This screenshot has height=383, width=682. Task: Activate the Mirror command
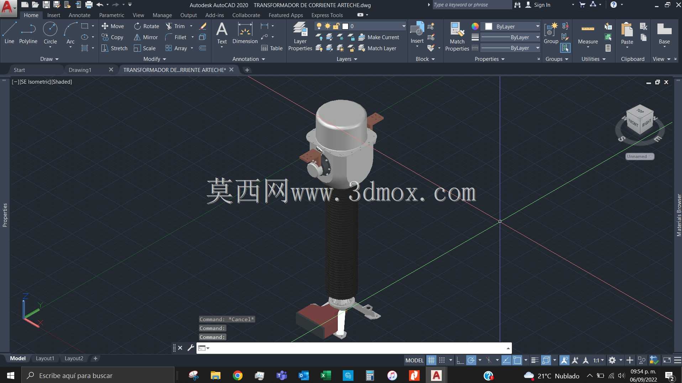click(x=146, y=37)
